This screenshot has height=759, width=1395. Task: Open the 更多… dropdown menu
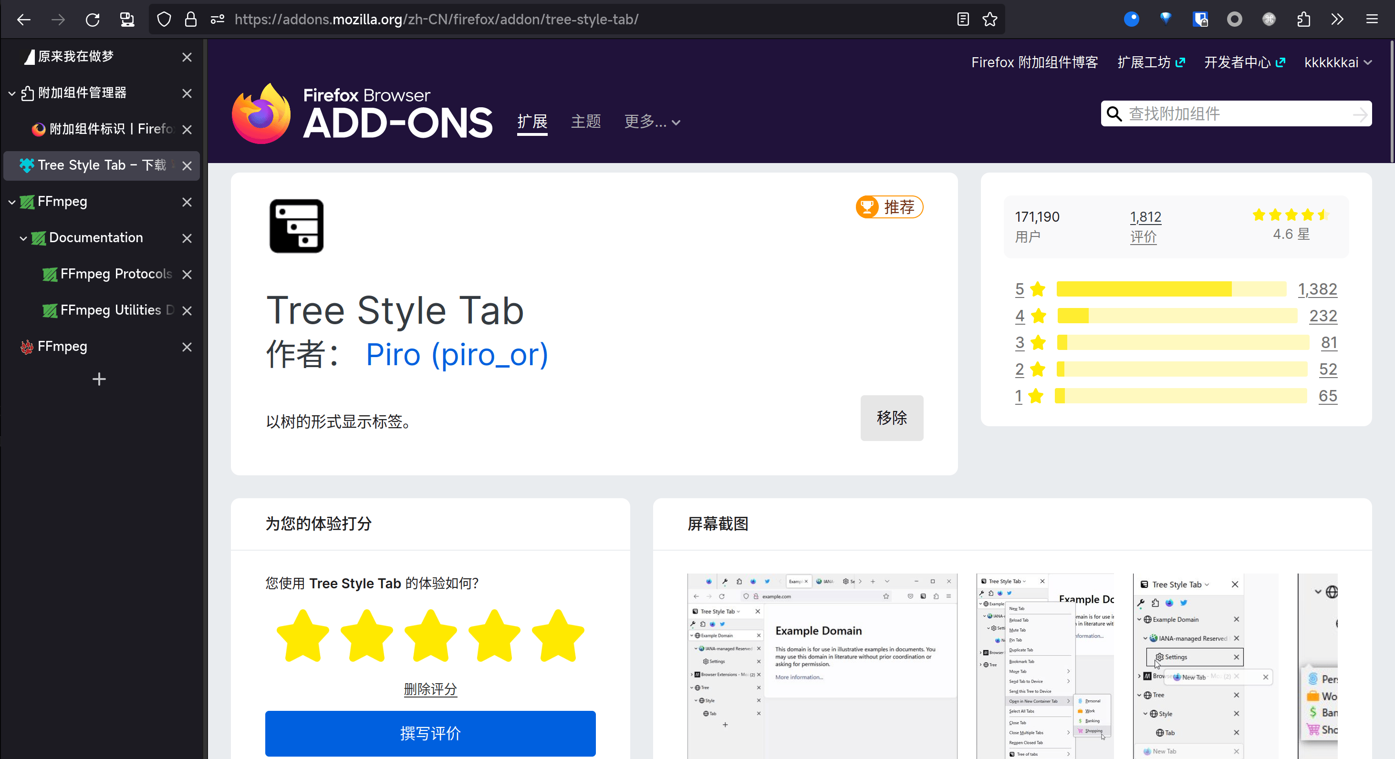pos(652,121)
